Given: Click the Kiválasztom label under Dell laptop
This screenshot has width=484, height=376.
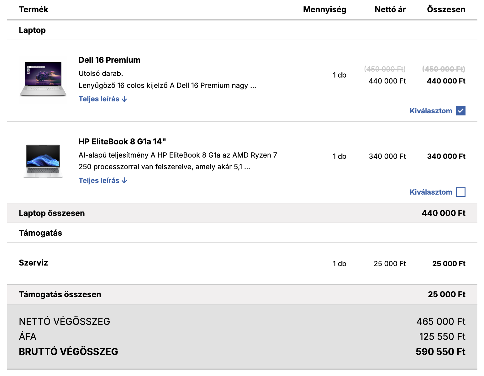Looking at the screenshot, I should point(431,111).
